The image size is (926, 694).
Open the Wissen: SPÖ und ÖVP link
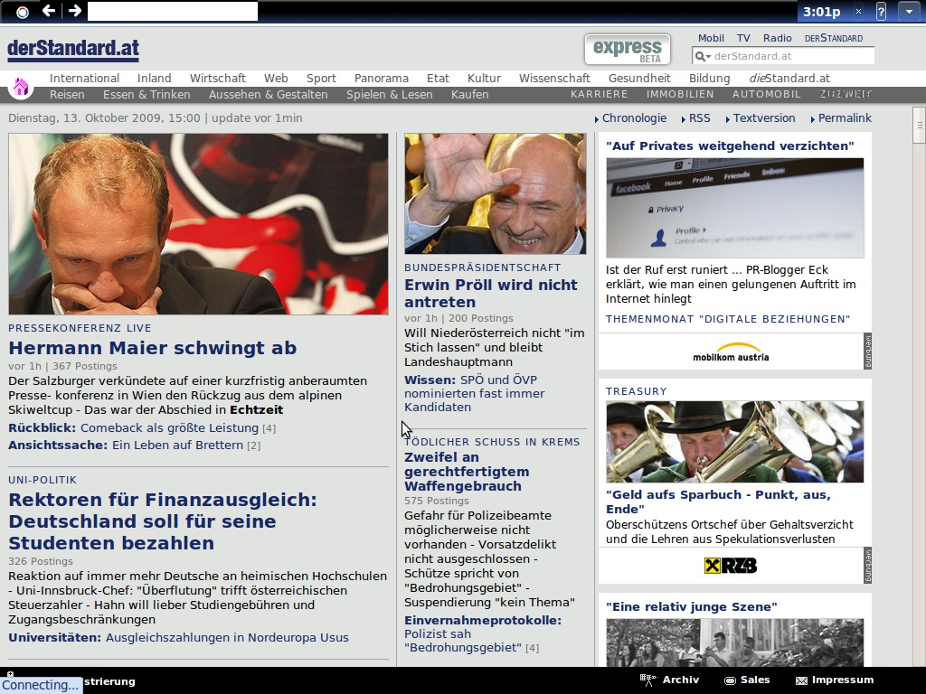[474, 393]
